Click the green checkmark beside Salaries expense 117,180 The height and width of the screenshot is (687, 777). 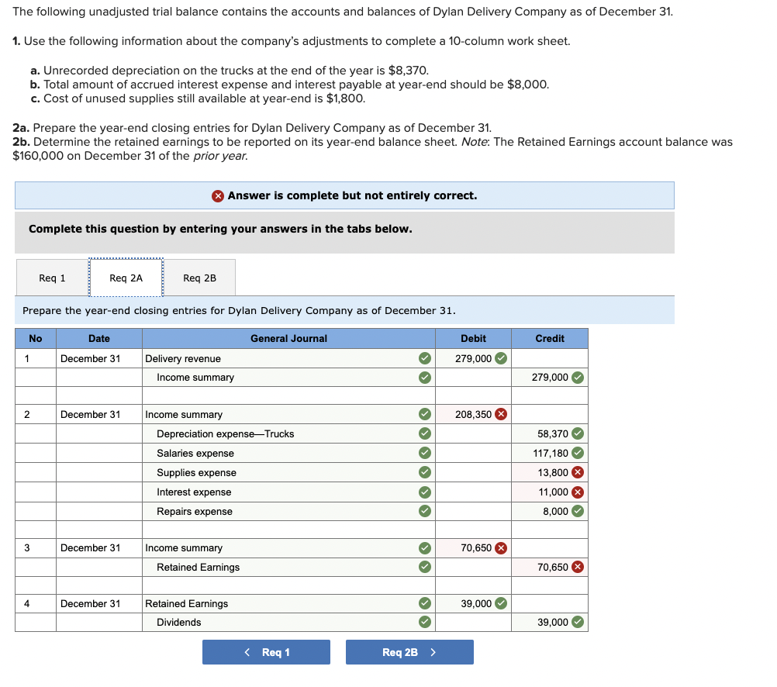(578, 453)
